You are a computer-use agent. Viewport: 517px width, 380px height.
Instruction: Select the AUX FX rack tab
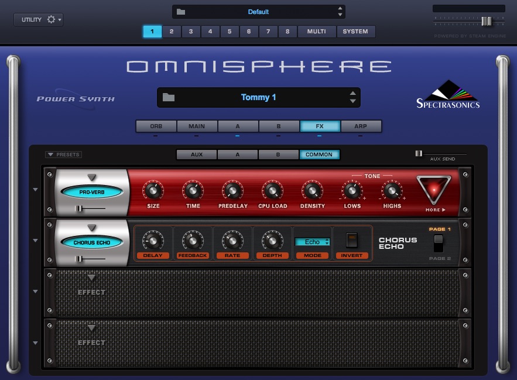tap(197, 155)
